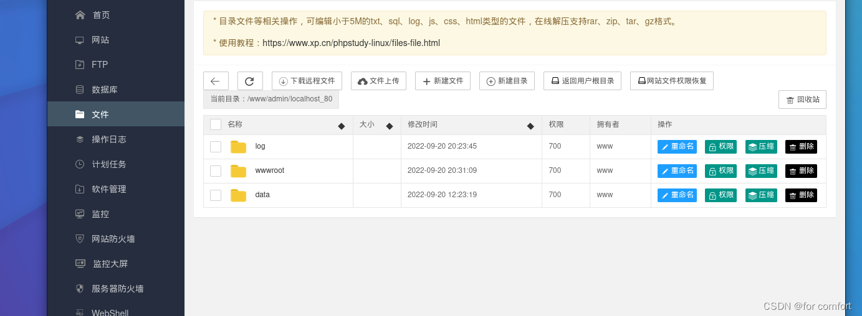Click the timestamp 2022-09-20 12:23:19

pyautogui.click(x=442, y=195)
